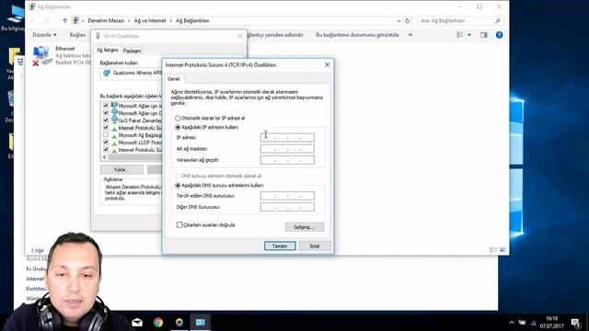This screenshot has height=331, width=589.
Task: Click the Control Panel taskbar icon
Action: click(x=201, y=322)
